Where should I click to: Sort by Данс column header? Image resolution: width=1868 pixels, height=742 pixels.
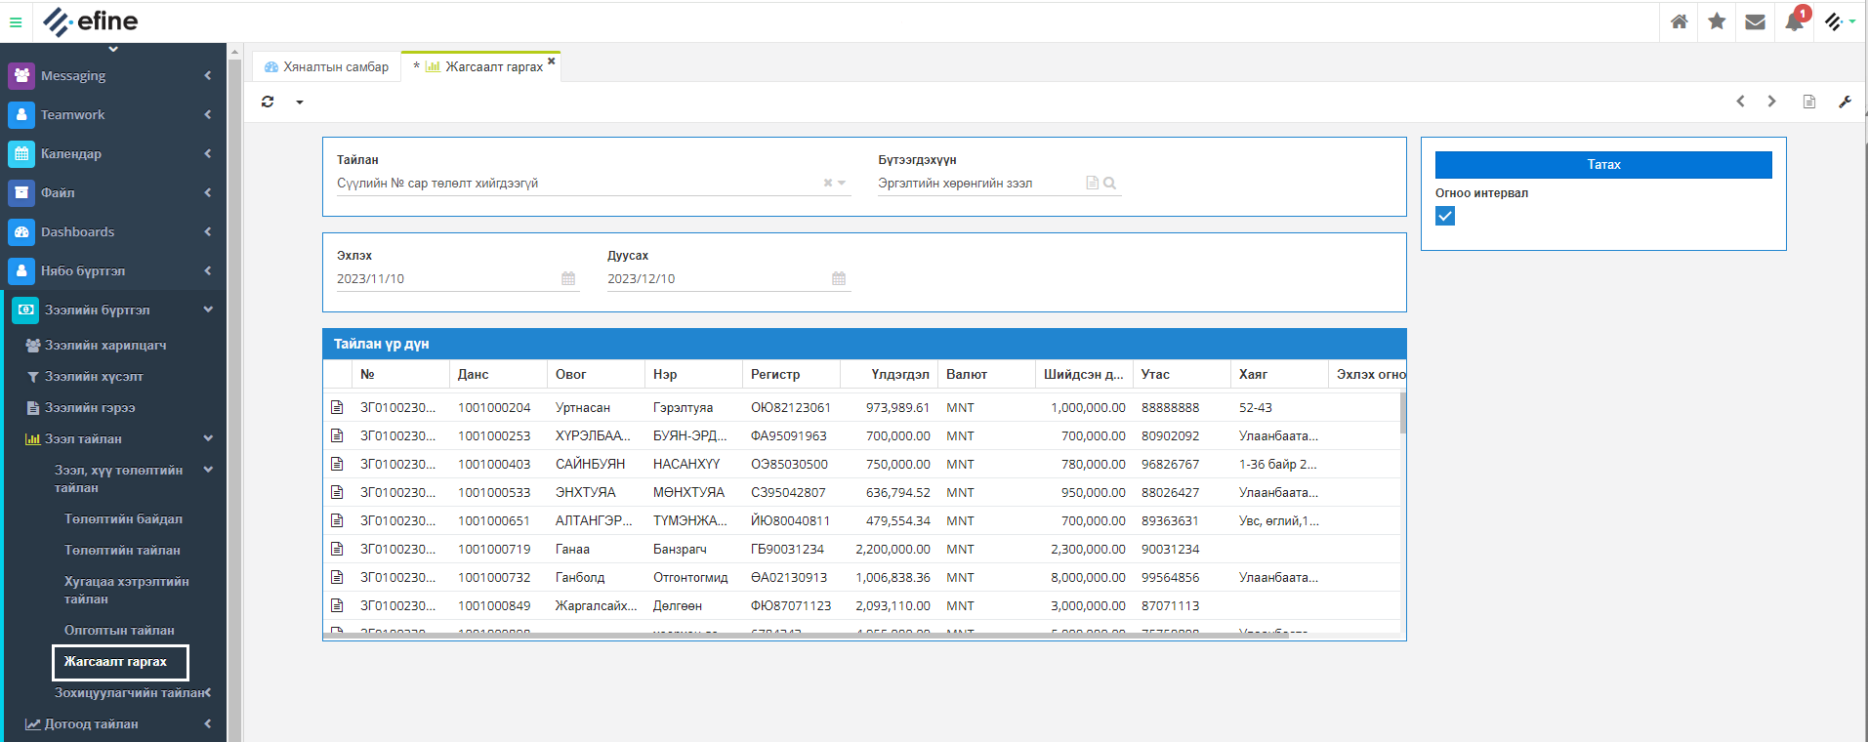pyautogui.click(x=498, y=374)
